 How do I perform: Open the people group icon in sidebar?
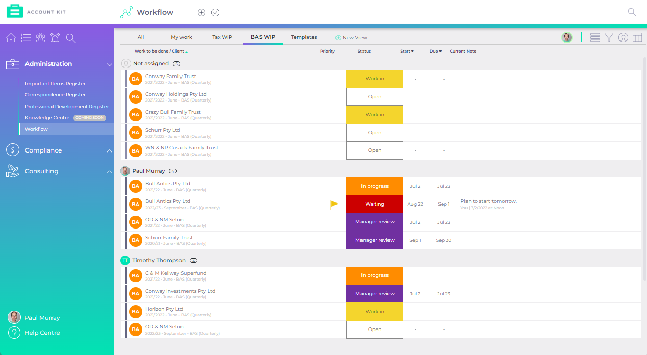41,38
